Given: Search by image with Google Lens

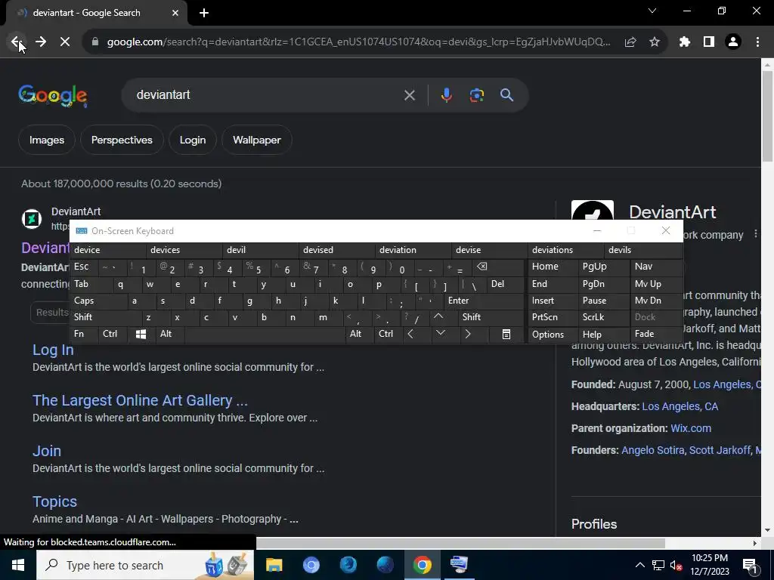Looking at the screenshot, I should 477,95.
